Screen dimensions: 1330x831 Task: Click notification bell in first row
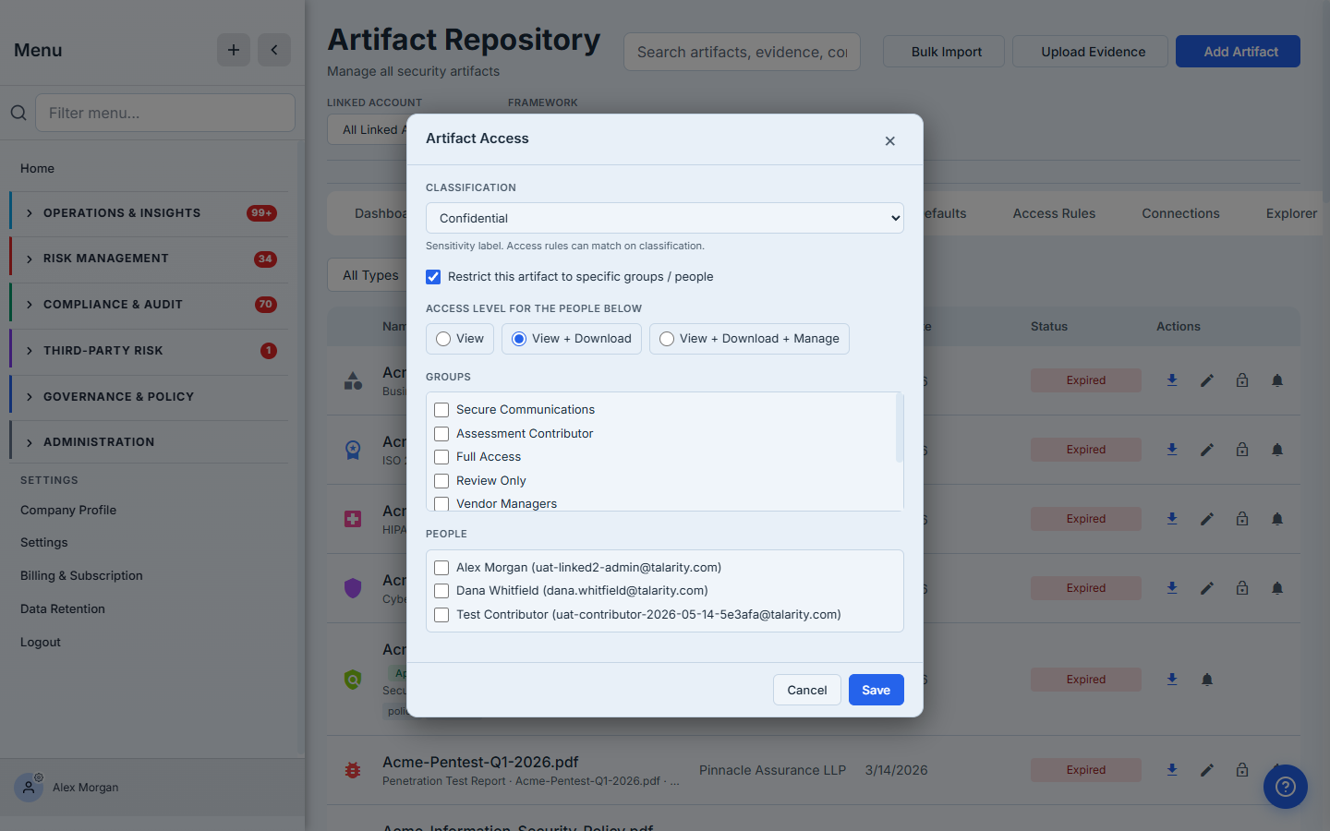coord(1277,380)
